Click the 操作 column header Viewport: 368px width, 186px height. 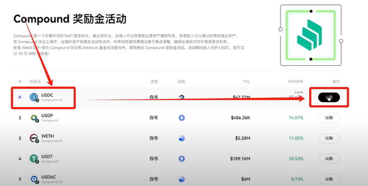click(x=336, y=81)
